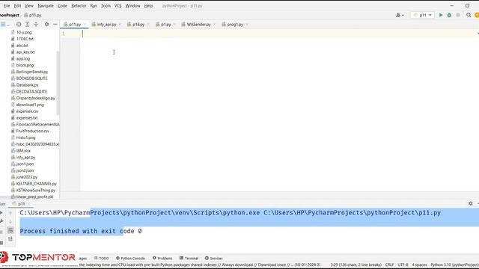The width and height of the screenshot is (479, 269).
Task: Click line 1 in the editor
Action: coord(279,34)
